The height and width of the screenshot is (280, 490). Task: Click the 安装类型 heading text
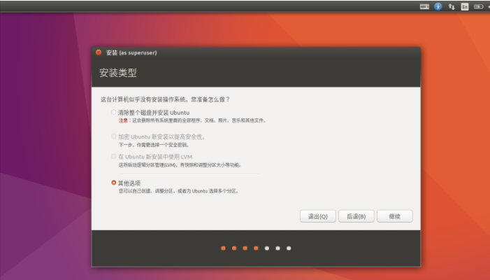coord(118,73)
